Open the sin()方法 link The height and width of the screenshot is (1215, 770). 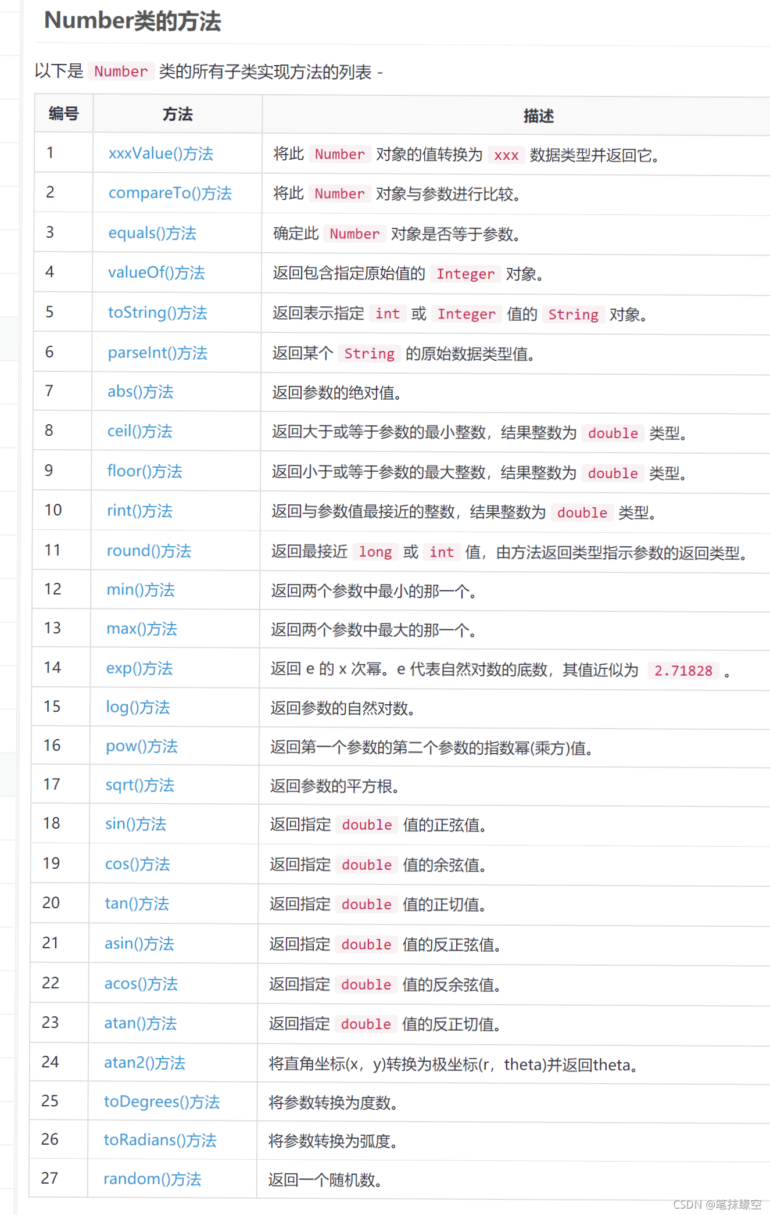click(135, 824)
